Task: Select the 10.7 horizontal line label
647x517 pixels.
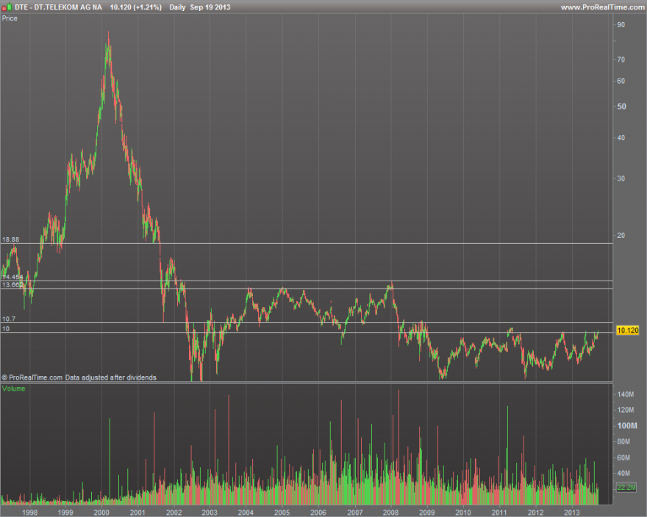Action: tap(9, 319)
